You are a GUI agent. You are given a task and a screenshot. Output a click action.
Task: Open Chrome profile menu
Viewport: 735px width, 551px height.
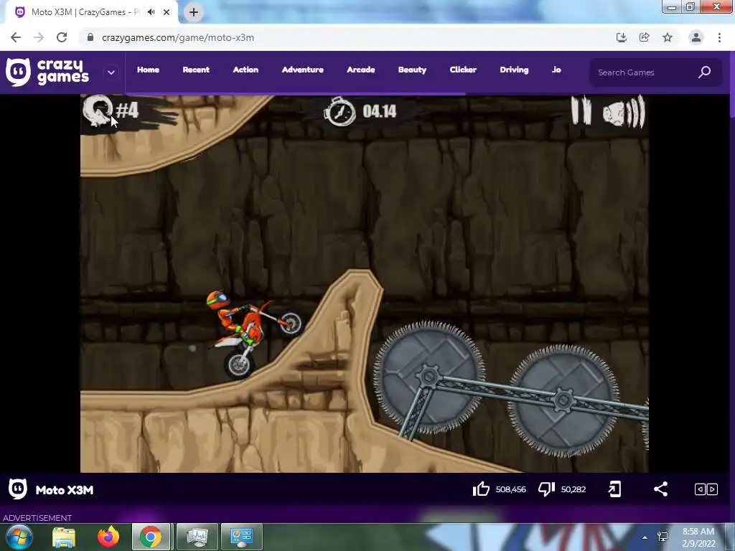(x=696, y=37)
